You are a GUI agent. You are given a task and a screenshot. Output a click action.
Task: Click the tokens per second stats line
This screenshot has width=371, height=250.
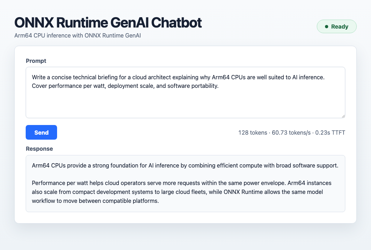coord(291,133)
